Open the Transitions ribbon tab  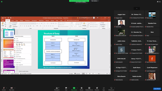27,20
